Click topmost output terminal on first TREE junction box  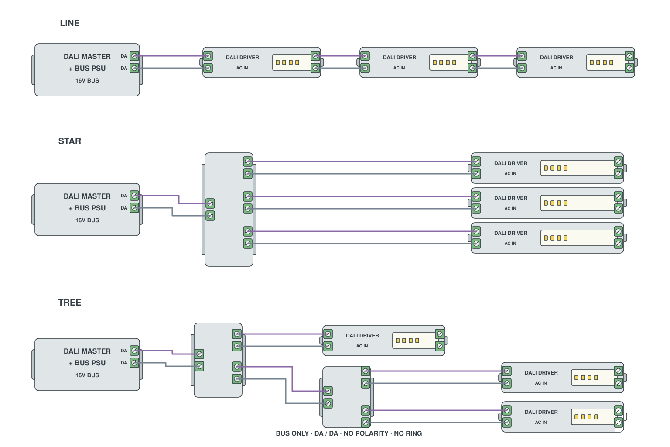pos(237,334)
